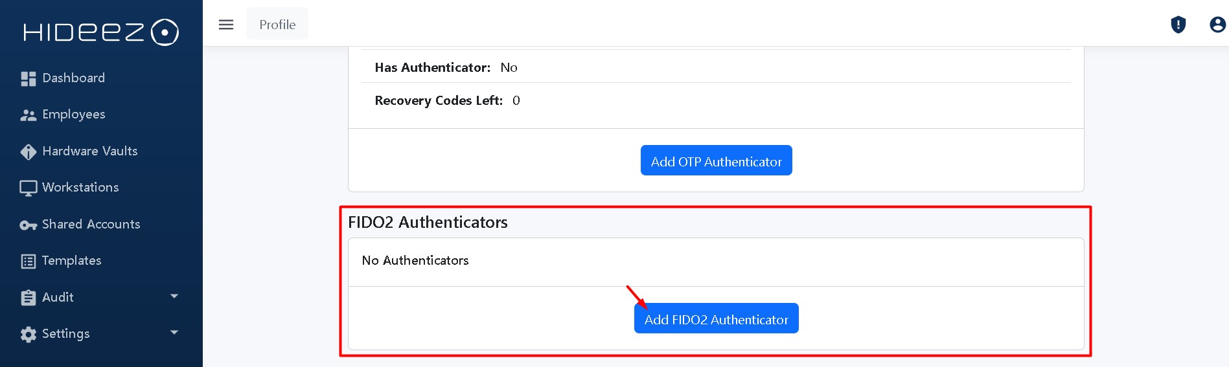
Task: Open the Templates menu item
Action: tap(72, 261)
